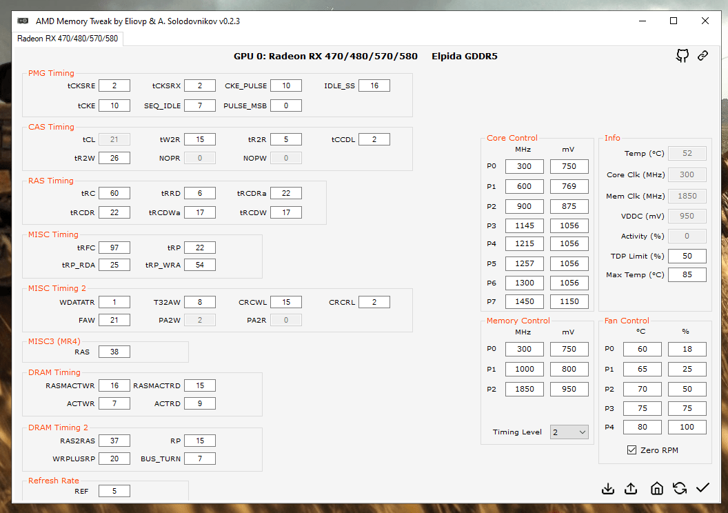Click the WRPLUSRP input field

[x=114, y=459]
